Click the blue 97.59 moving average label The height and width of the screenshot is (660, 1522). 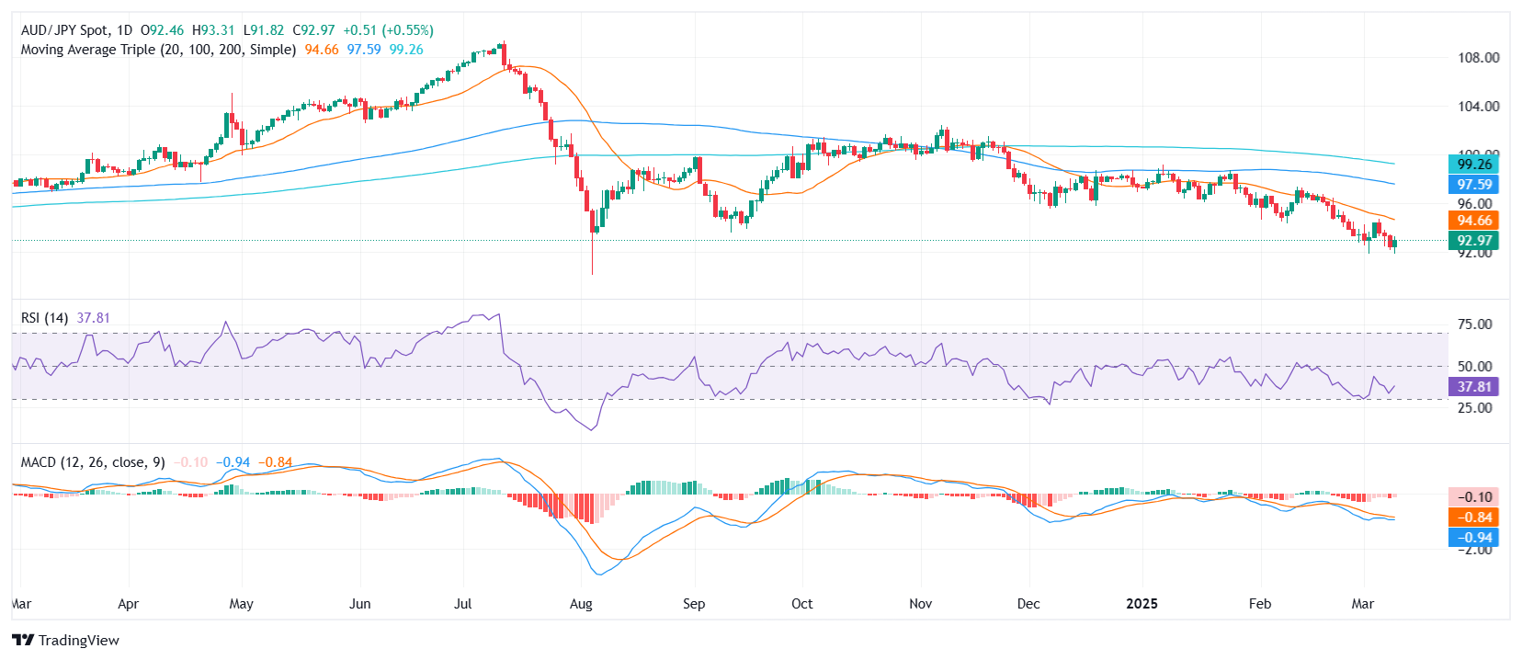tap(1473, 185)
